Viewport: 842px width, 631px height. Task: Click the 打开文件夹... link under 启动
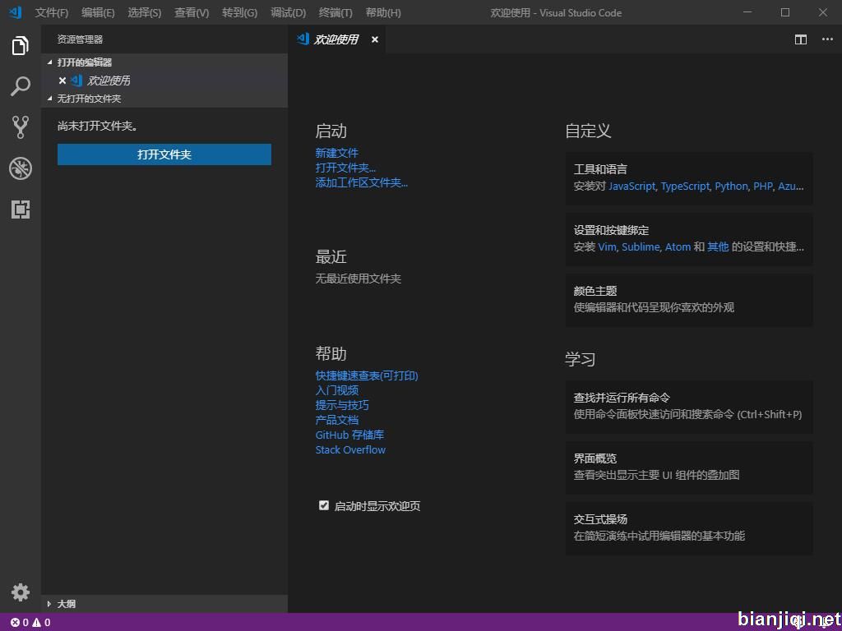pos(345,168)
